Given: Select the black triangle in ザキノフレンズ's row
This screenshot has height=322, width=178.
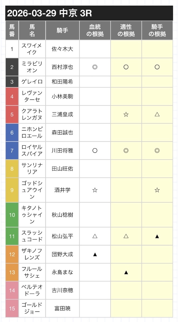Looking at the screenshot, I should (95, 254).
